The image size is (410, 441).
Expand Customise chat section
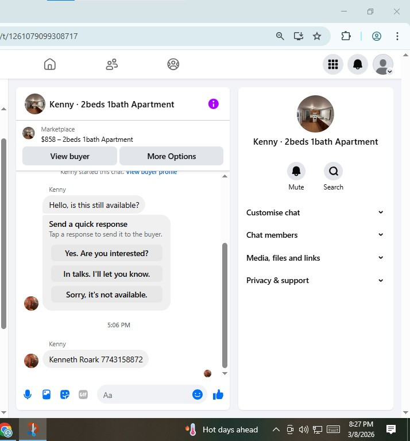315,212
